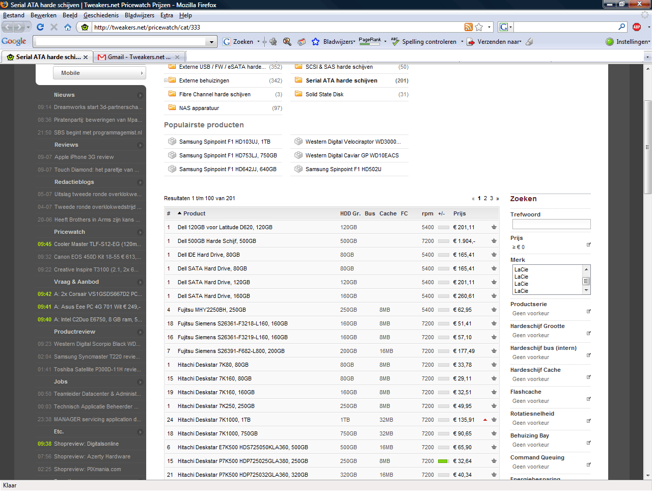Screen dimensions: 652x491
Task: Open the Adblock Plus ABP icon
Action: point(637,27)
